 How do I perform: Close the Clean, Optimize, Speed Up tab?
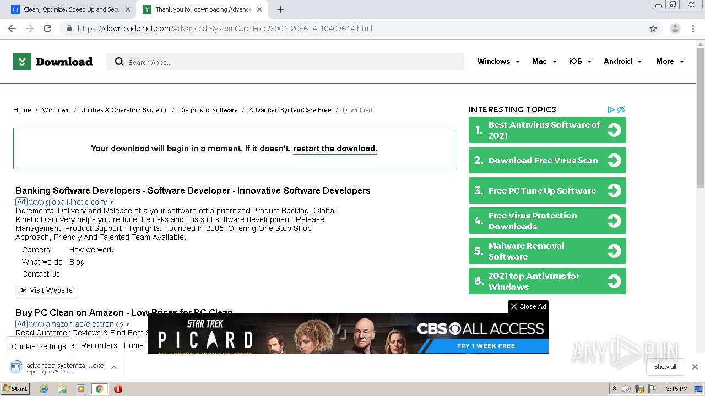(x=128, y=9)
